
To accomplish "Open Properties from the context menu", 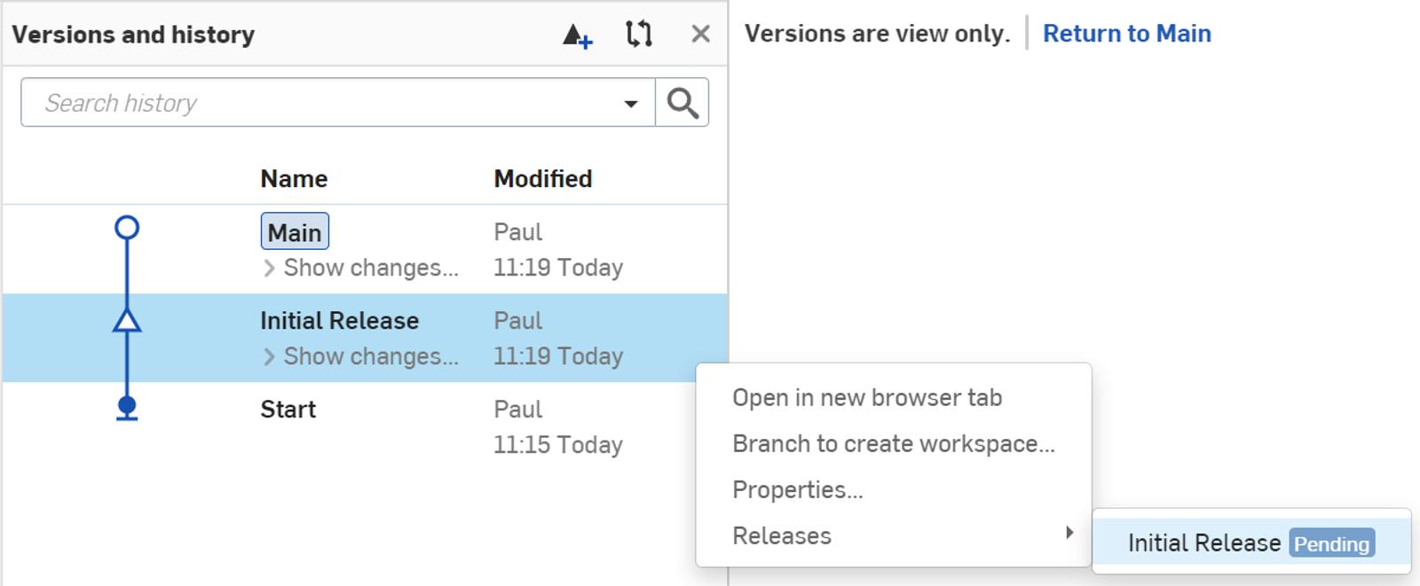I will pos(797,490).
